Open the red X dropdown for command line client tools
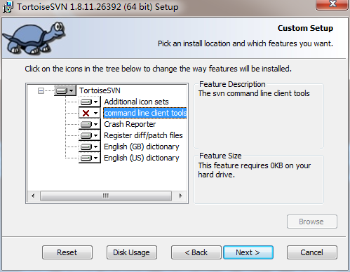This screenshot has width=350, height=272. (x=90, y=113)
